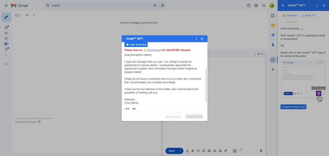329x156 pixels.
Task: Get add-ons with plus icon in right side panel
Action: [273, 69]
